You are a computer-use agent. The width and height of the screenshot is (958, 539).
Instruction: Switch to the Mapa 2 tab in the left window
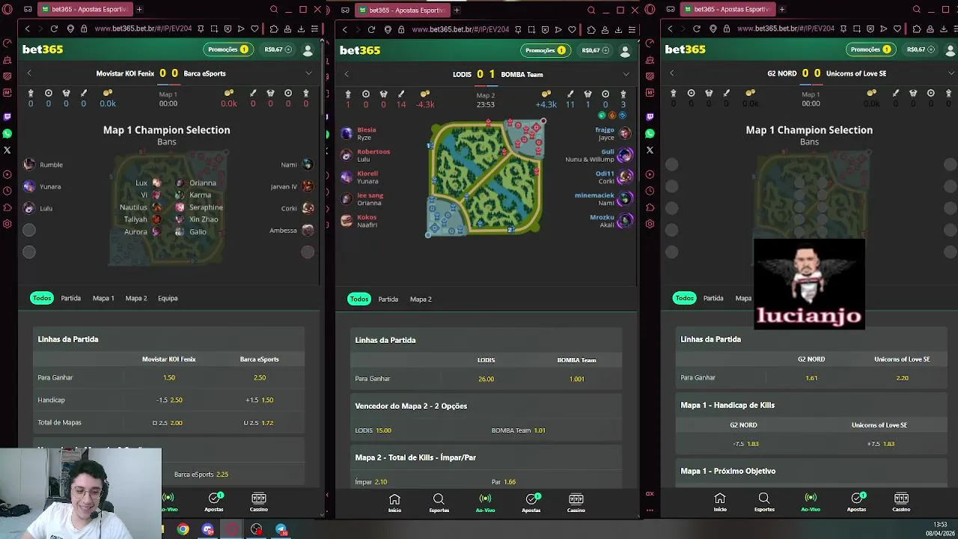[x=136, y=298]
